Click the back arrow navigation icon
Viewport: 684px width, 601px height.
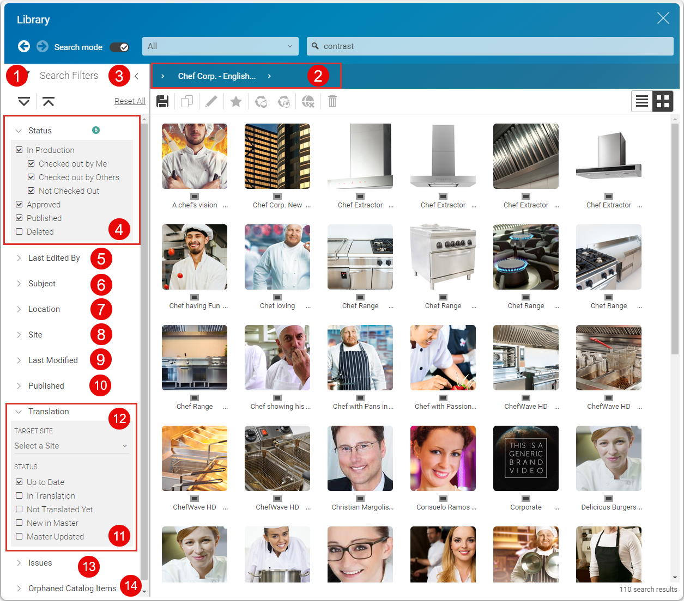[24, 46]
